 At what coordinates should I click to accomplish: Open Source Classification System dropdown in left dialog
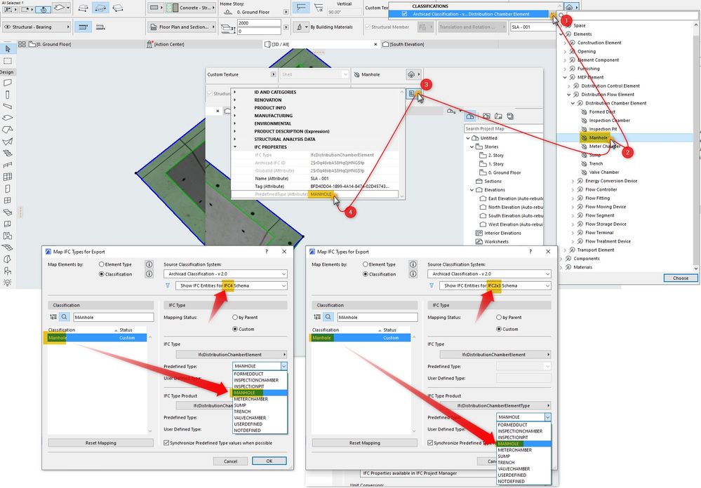(x=225, y=274)
